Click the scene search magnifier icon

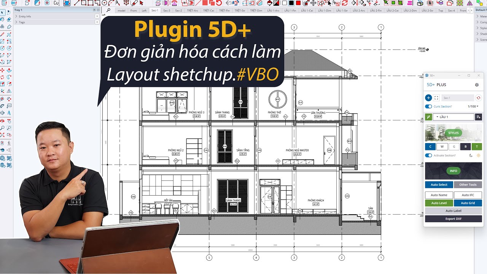[109, 10]
